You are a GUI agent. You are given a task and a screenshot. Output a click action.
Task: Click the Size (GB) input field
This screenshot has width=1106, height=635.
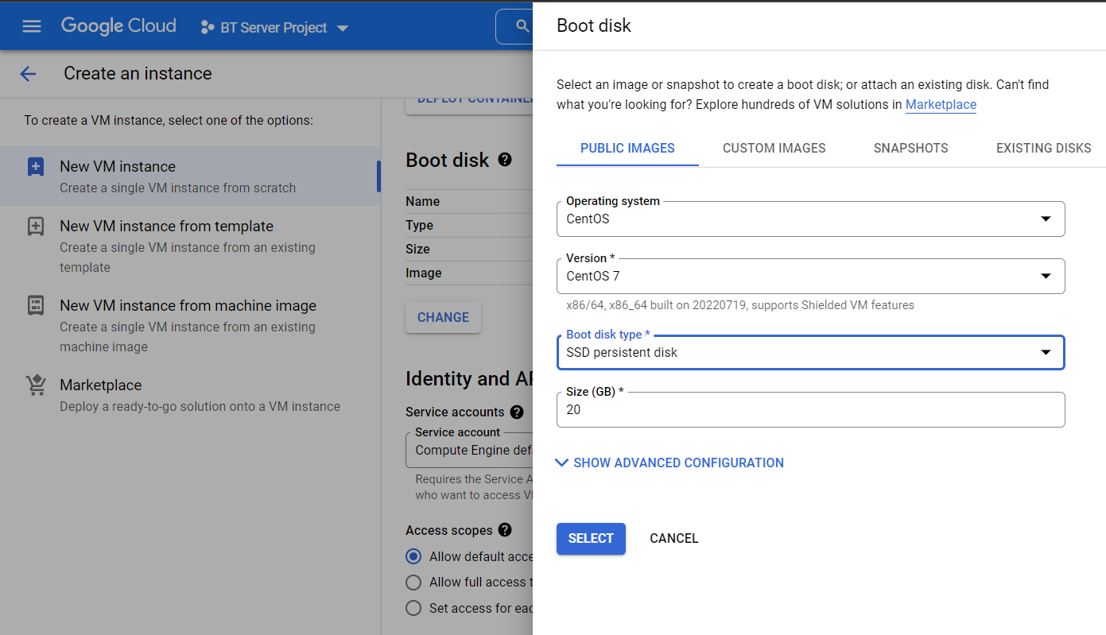810,409
